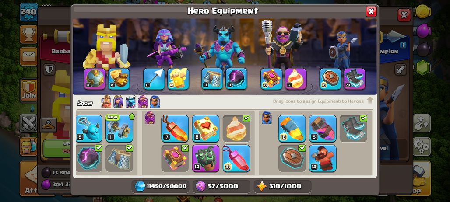Close the Hero Equipment window
The height and width of the screenshot is (202, 450).
(x=371, y=11)
